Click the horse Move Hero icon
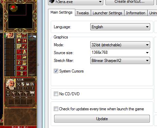 (x=25, y=57)
